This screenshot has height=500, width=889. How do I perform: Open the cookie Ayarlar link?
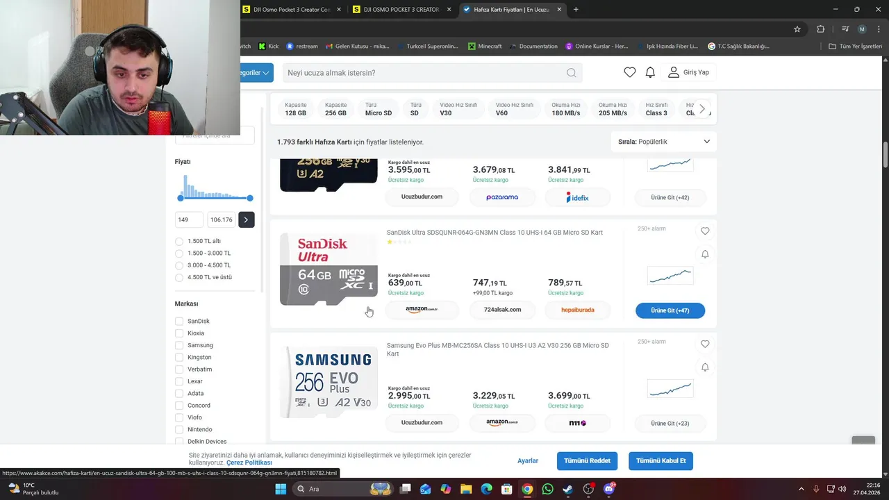pos(528,460)
